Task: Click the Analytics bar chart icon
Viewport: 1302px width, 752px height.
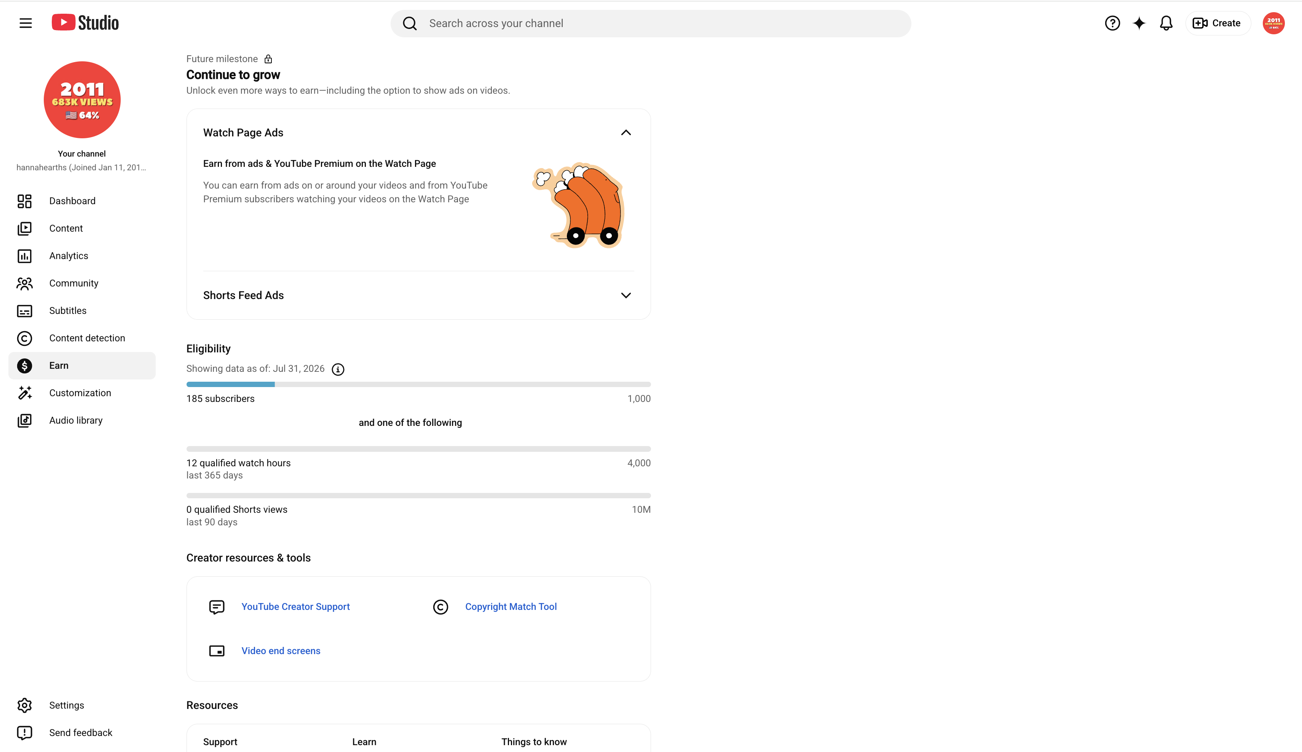Action: coord(24,256)
